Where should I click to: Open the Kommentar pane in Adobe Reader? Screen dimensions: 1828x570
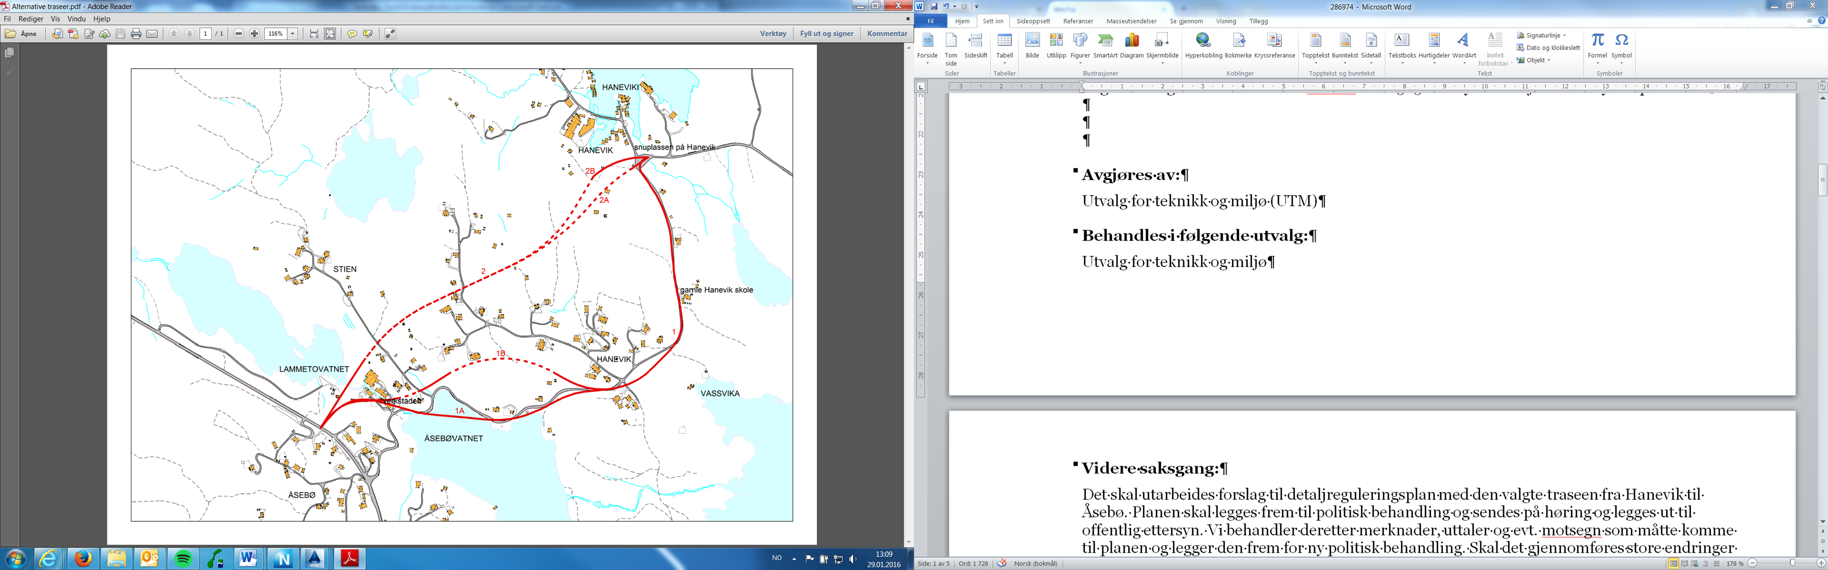(887, 33)
